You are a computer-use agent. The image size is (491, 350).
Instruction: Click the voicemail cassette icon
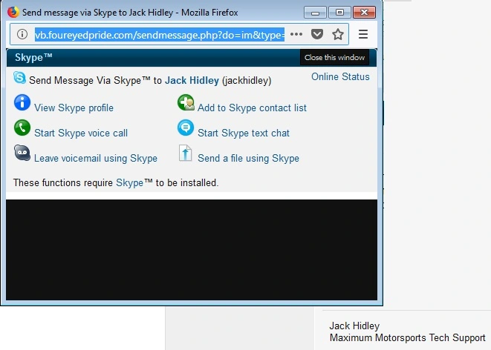coord(22,153)
